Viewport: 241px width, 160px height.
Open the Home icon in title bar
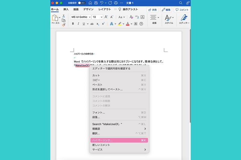coord(90,3)
